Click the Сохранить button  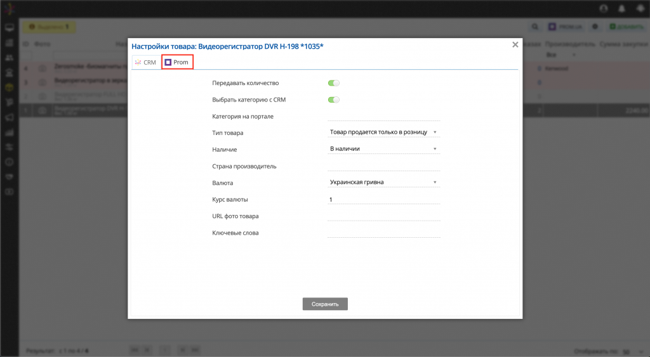[325, 304]
